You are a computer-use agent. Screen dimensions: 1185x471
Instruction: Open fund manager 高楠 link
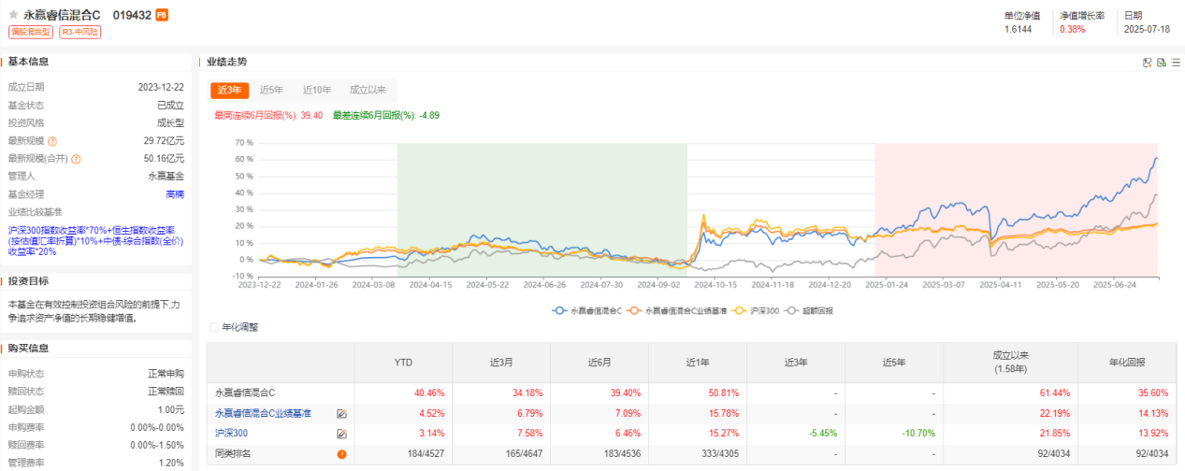point(175,194)
